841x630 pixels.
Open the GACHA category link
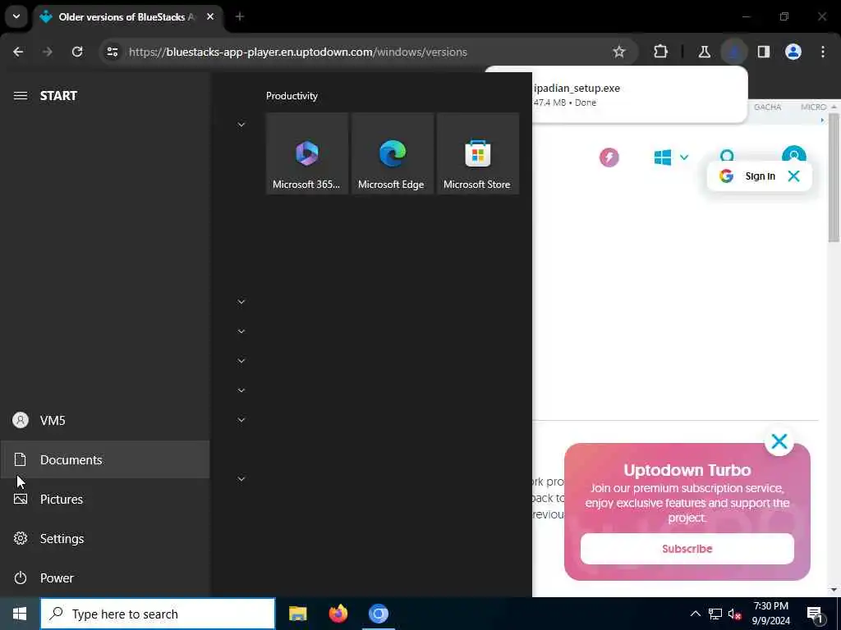(768, 107)
